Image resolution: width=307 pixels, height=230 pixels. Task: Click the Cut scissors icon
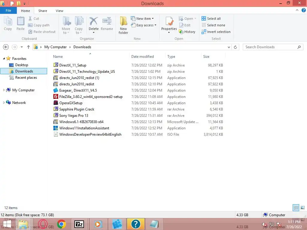[30, 19]
